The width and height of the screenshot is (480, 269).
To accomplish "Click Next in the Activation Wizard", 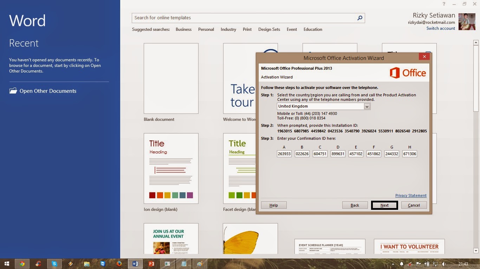I will tap(384, 205).
